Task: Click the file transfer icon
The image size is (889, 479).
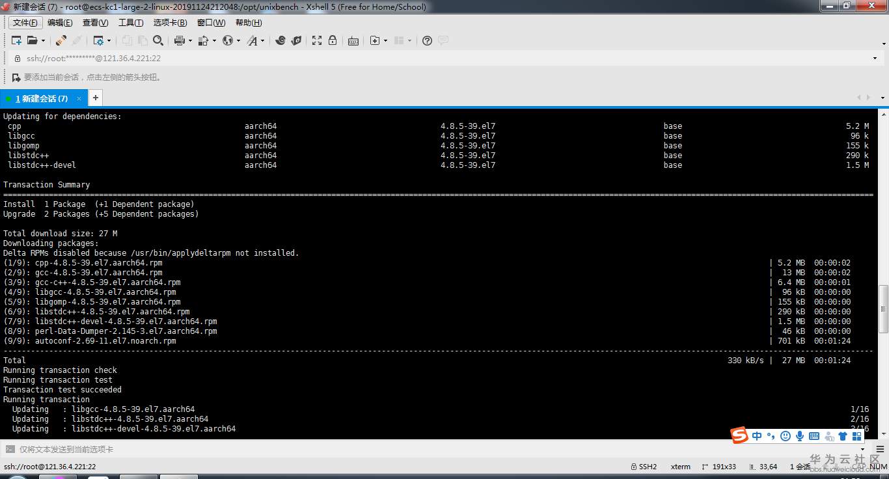Action: click(x=203, y=40)
